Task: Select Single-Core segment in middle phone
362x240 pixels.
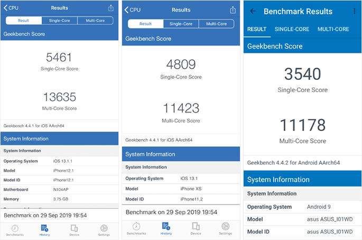Action: (x=181, y=24)
